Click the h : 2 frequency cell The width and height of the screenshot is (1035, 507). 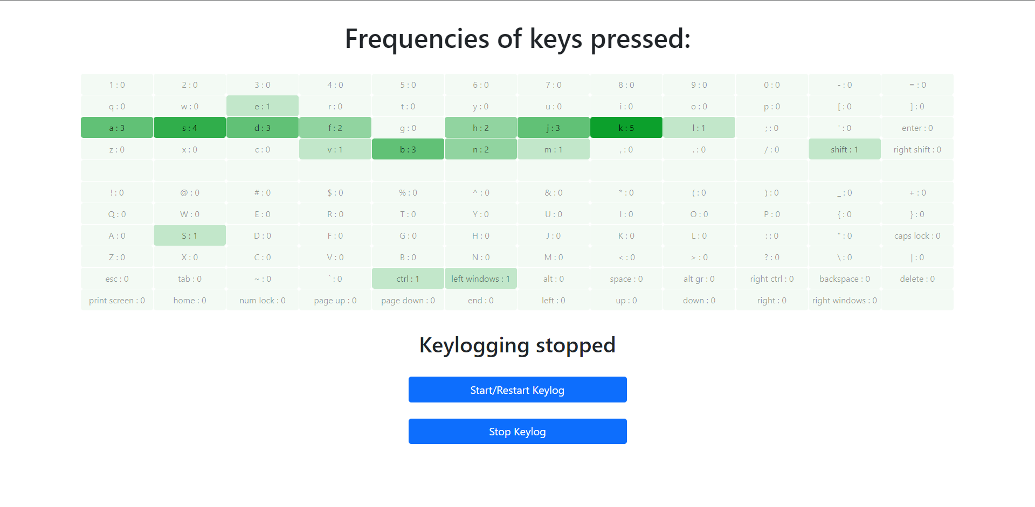pos(480,128)
